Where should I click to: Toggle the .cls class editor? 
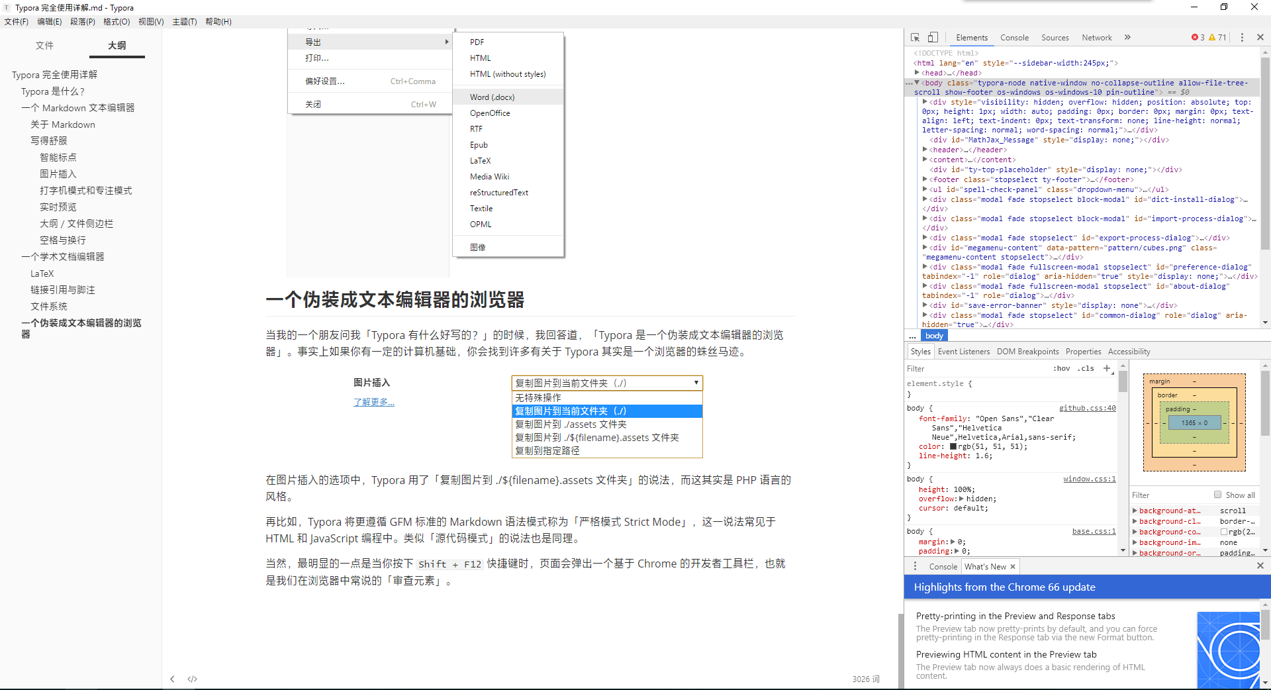click(1085, 369)
